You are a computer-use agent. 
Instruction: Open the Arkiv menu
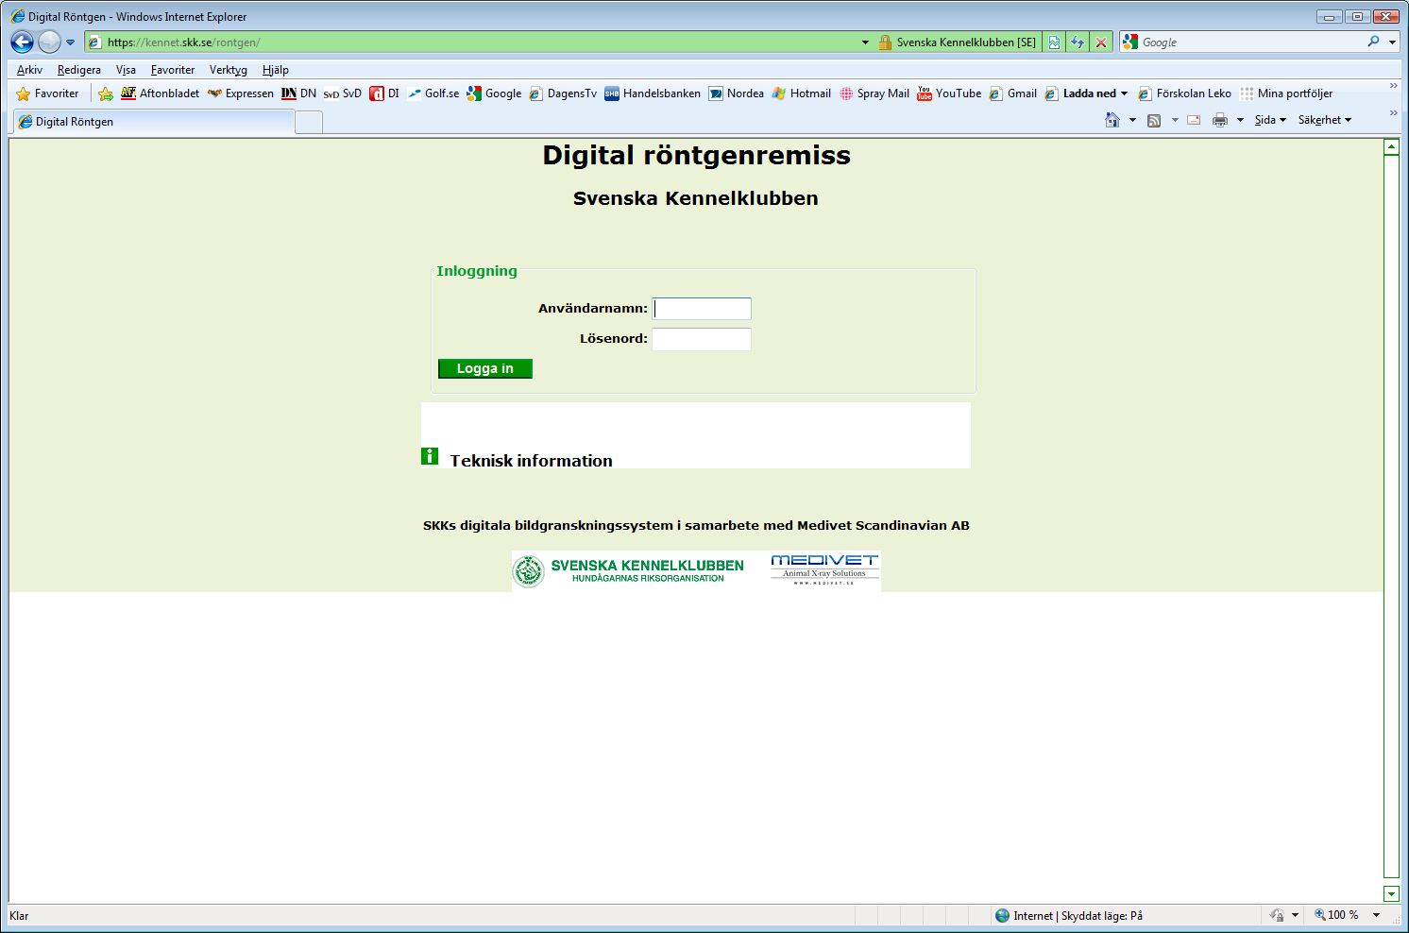[x=29, y=70]
